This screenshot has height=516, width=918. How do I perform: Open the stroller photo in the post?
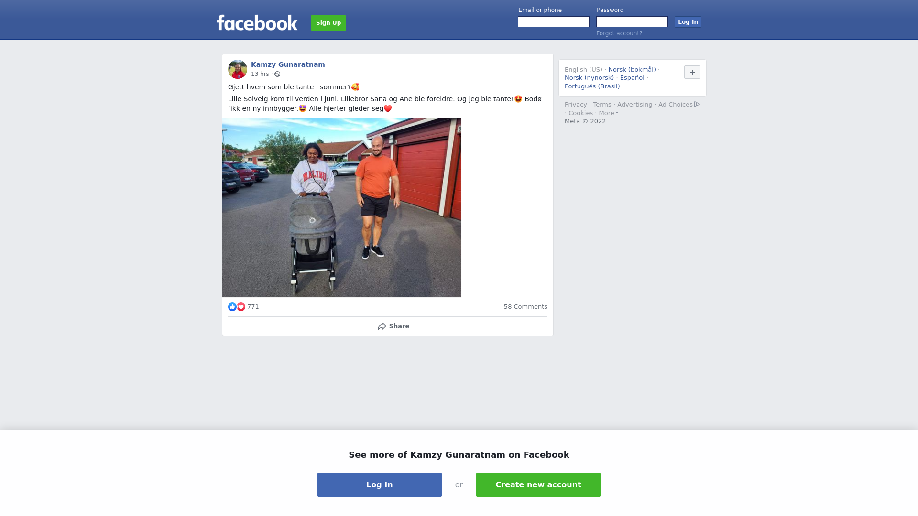click(342, 208)
